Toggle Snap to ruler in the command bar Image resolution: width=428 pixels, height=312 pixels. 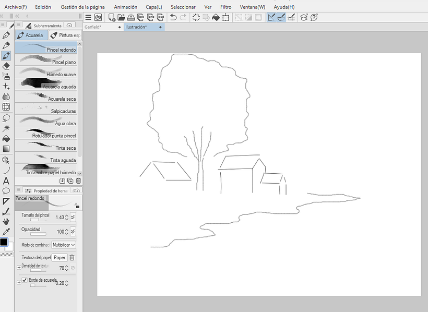[x=271, y=17]
